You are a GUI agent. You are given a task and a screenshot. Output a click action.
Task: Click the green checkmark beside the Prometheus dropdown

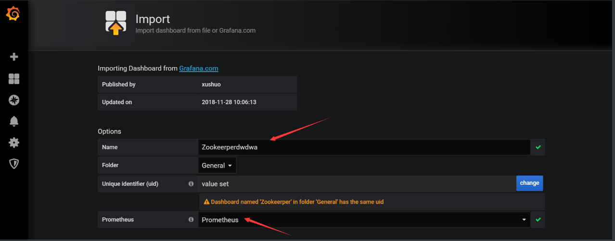click(x=538, y=220)
